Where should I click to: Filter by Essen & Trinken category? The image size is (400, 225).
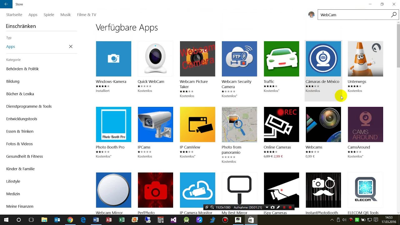[20, 131]
